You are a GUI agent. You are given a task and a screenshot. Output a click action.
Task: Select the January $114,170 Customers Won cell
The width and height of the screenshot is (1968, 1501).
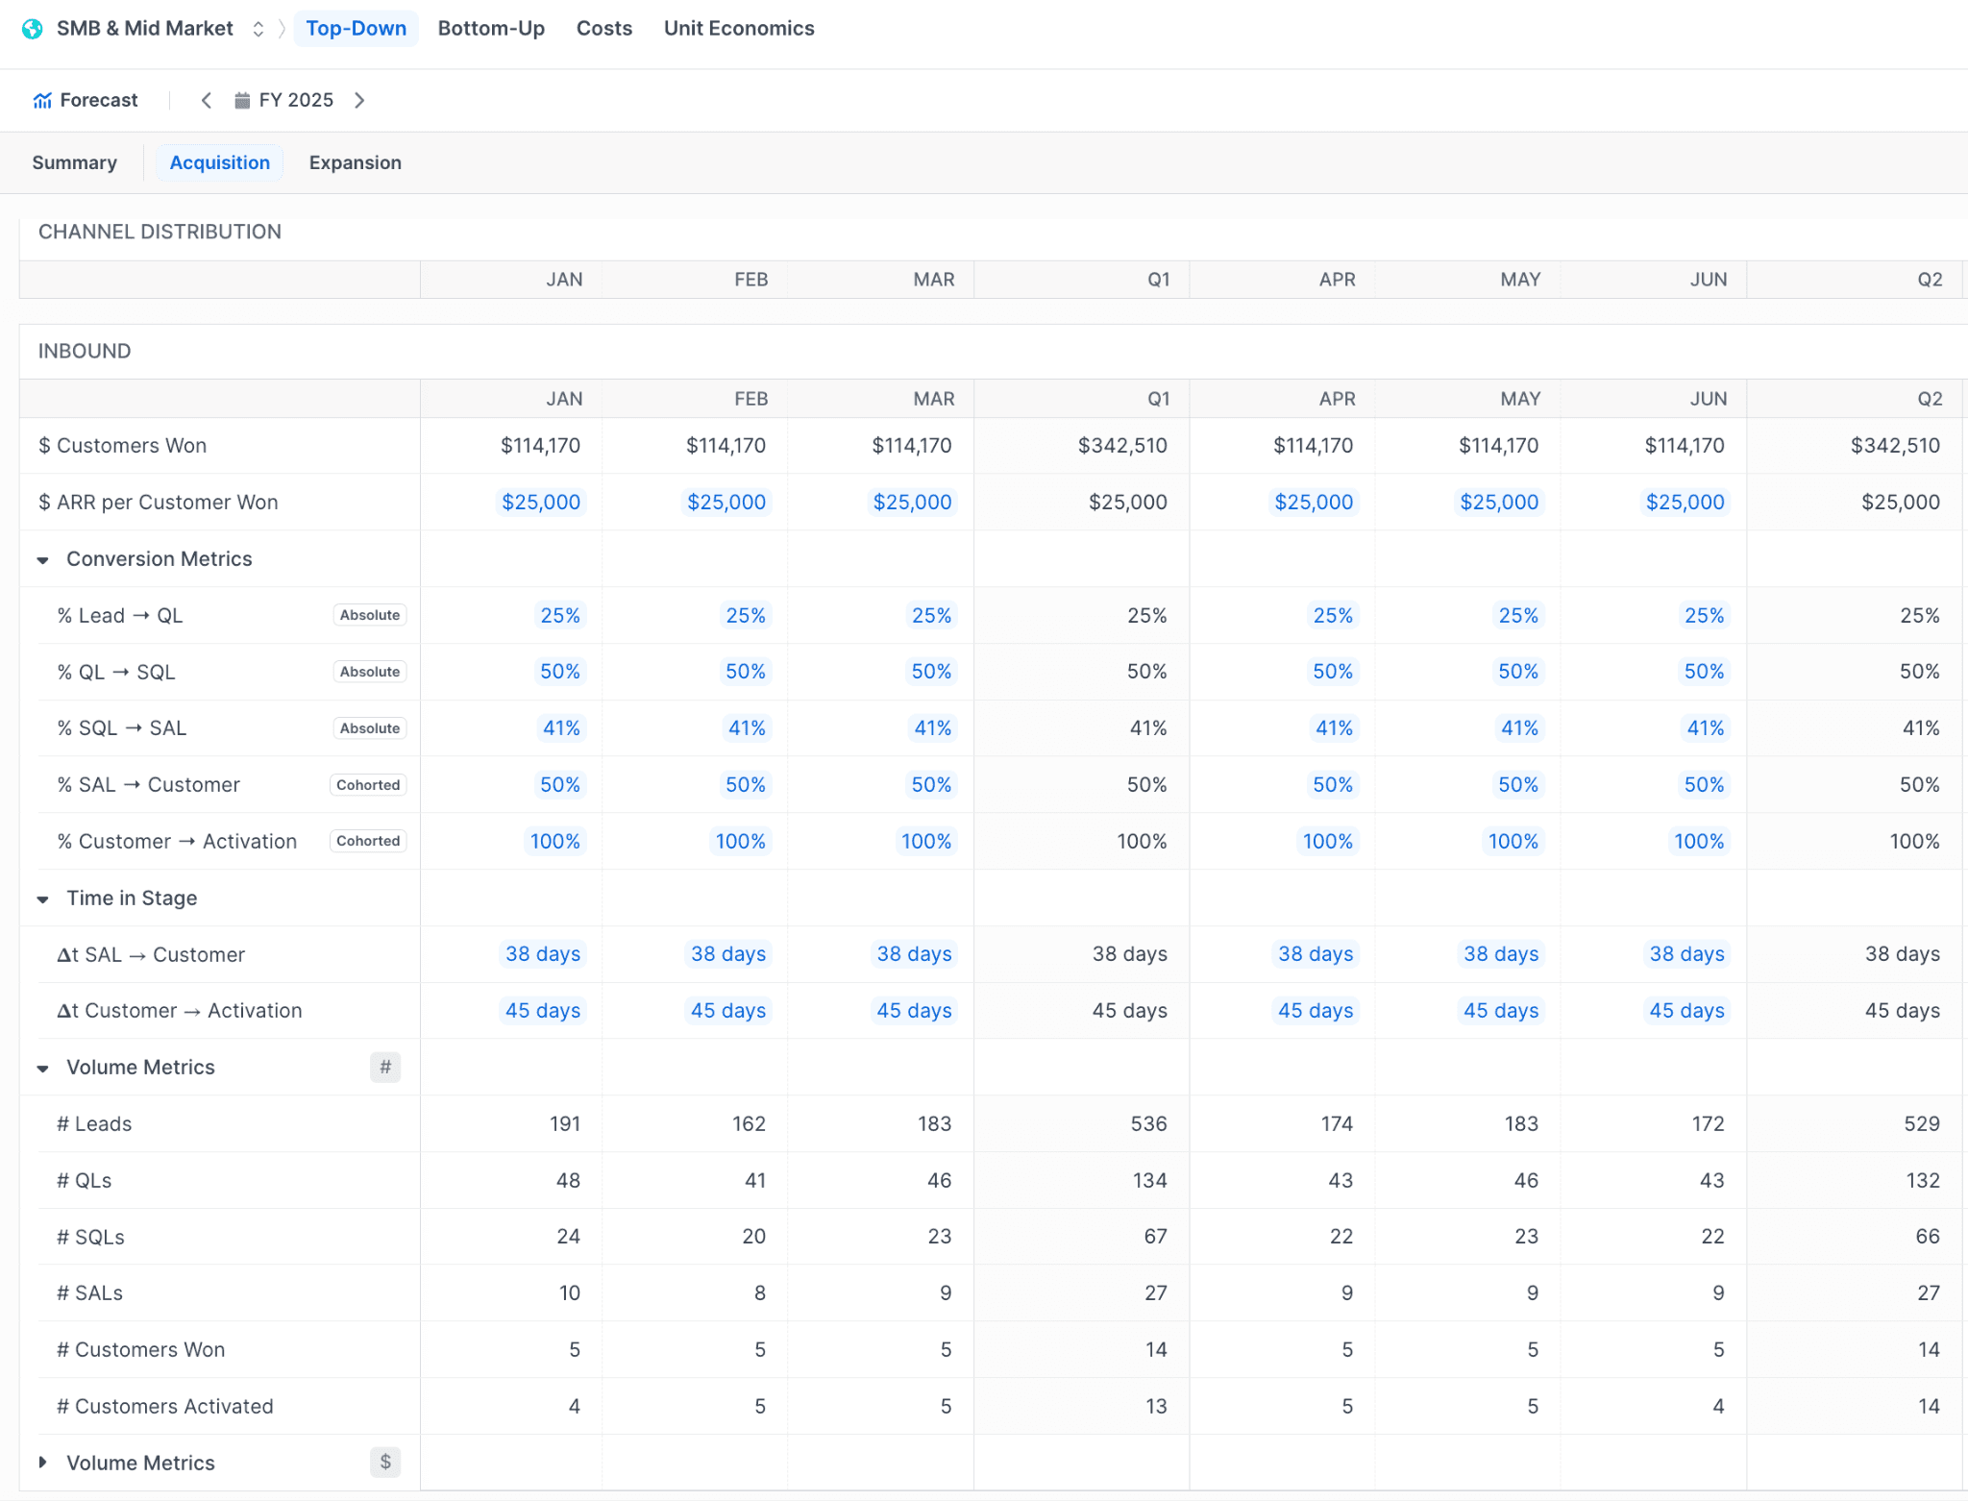541,445
